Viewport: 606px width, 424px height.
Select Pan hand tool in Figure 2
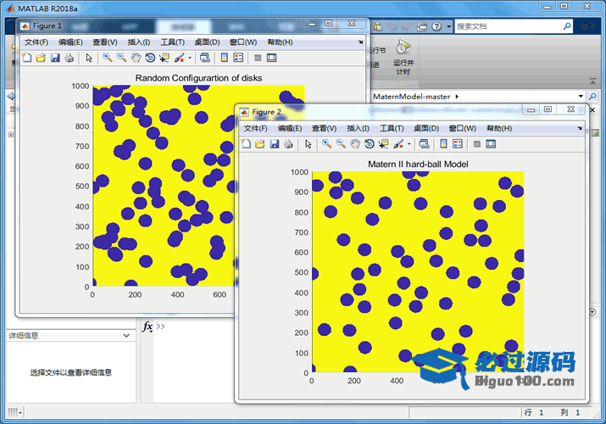[x=355, y=144]
